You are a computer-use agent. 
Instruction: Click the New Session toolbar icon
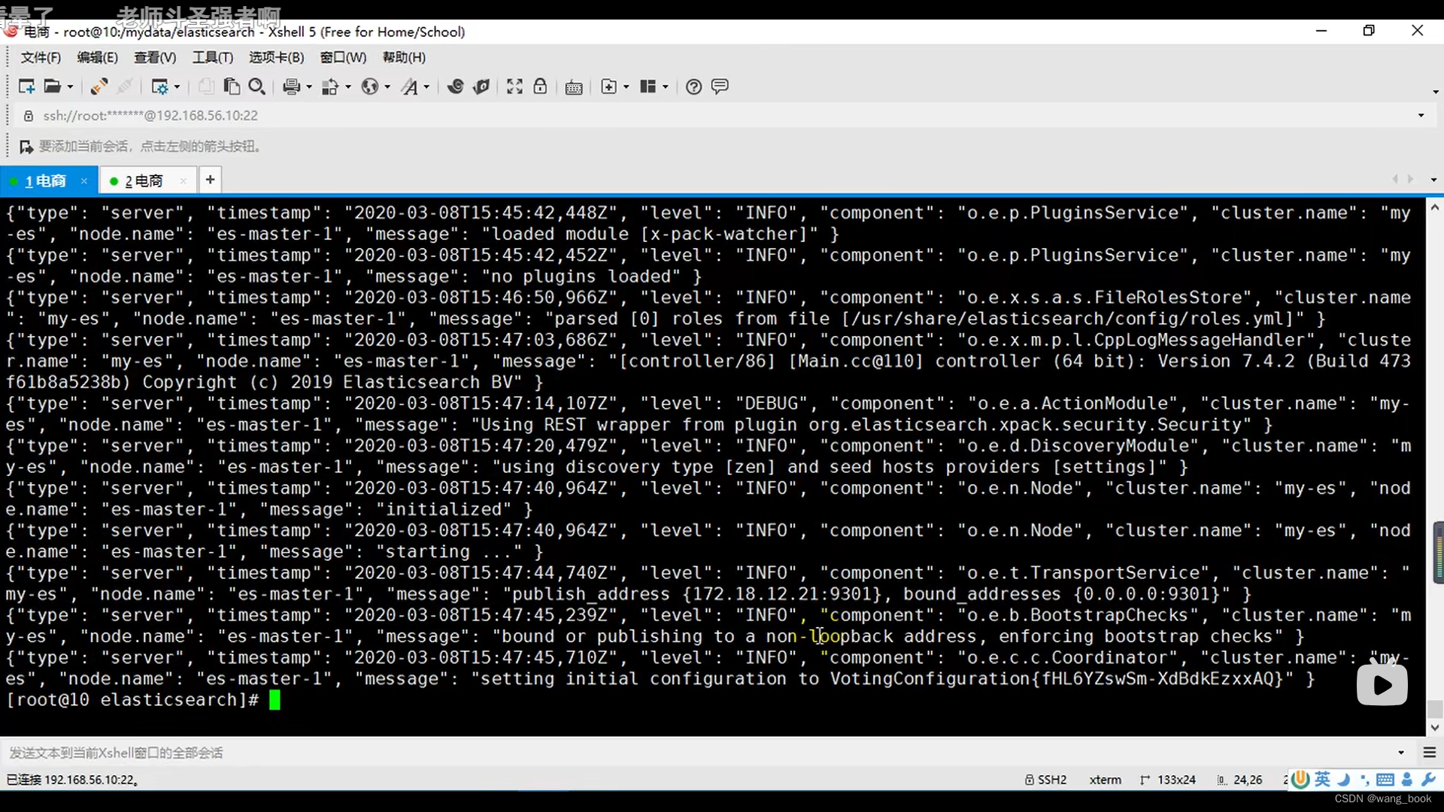click(x=26, y=86)
